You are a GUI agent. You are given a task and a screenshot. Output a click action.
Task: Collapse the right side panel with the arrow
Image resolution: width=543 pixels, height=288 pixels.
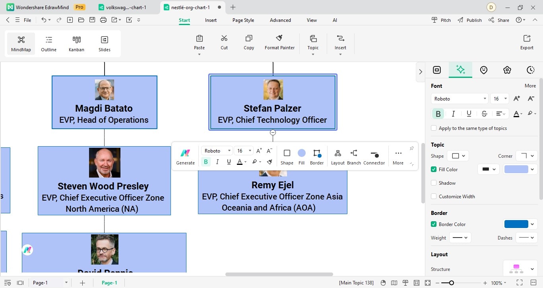point(421,72)
